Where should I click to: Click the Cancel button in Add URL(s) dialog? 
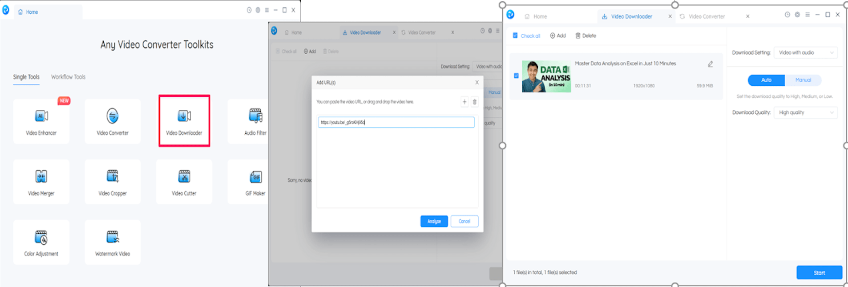(464, 221)
